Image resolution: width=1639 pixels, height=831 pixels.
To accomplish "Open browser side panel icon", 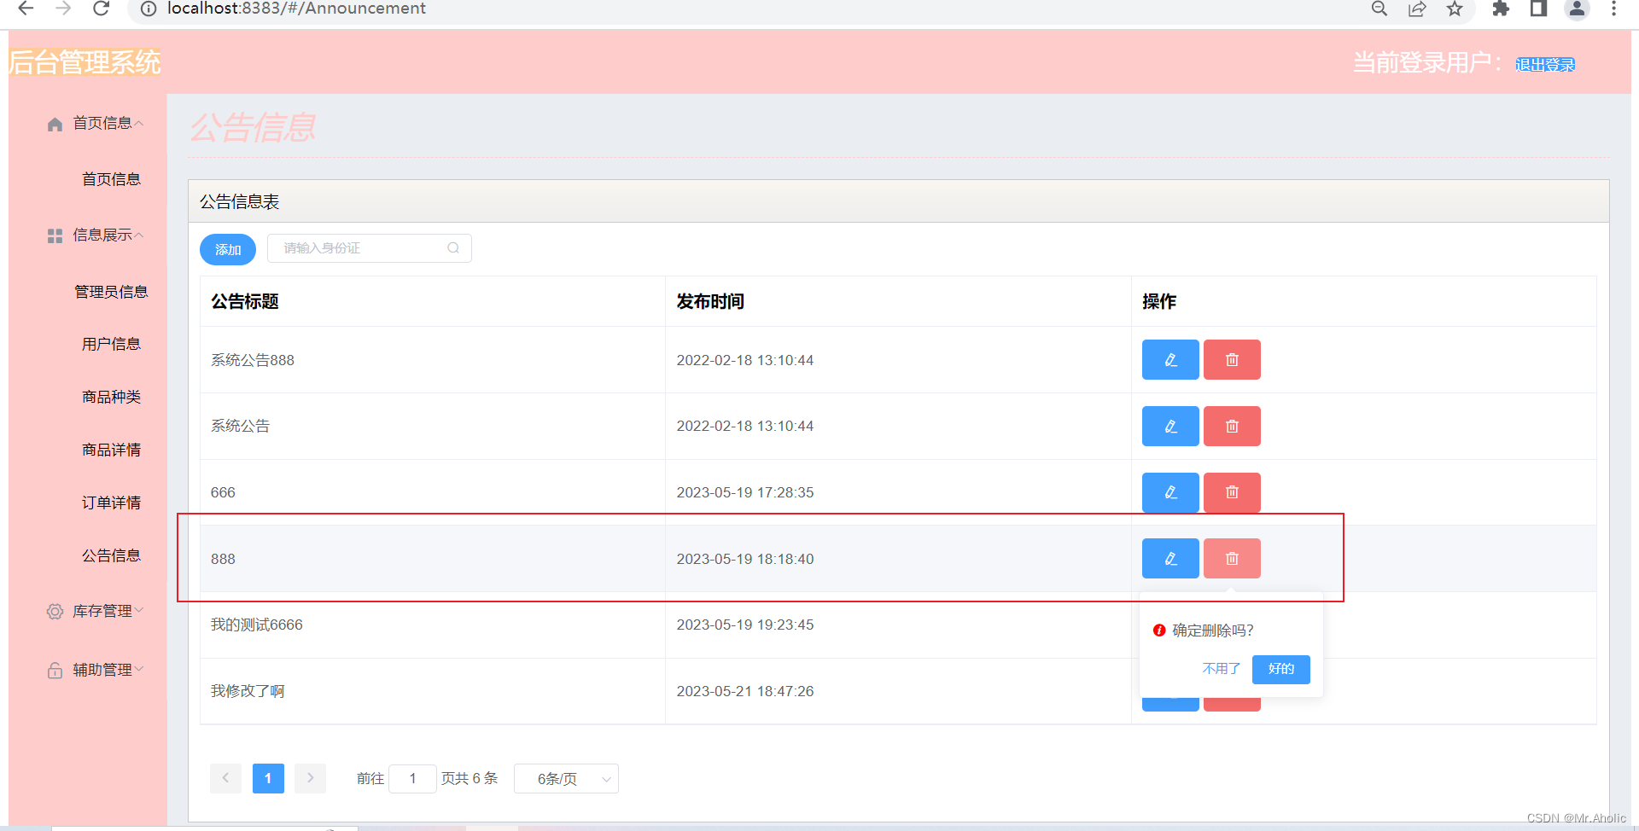I will [x=1538, y=9].
